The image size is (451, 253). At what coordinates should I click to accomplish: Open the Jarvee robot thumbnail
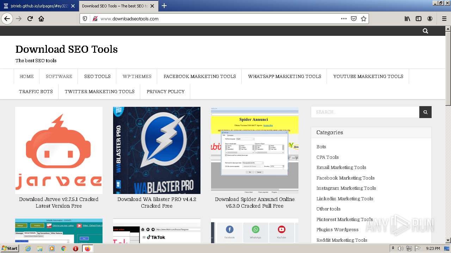tap(59, 150)
